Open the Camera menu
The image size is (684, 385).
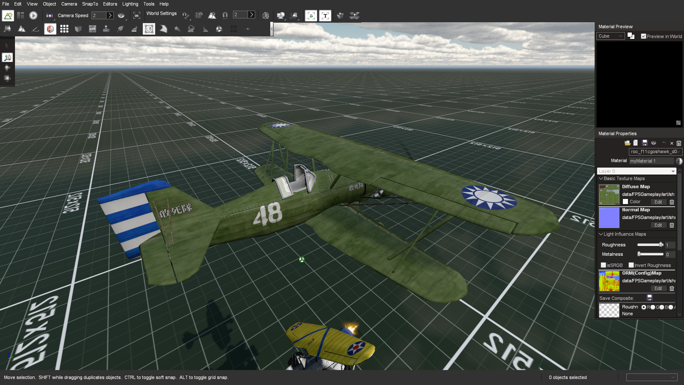coord(69,4)
